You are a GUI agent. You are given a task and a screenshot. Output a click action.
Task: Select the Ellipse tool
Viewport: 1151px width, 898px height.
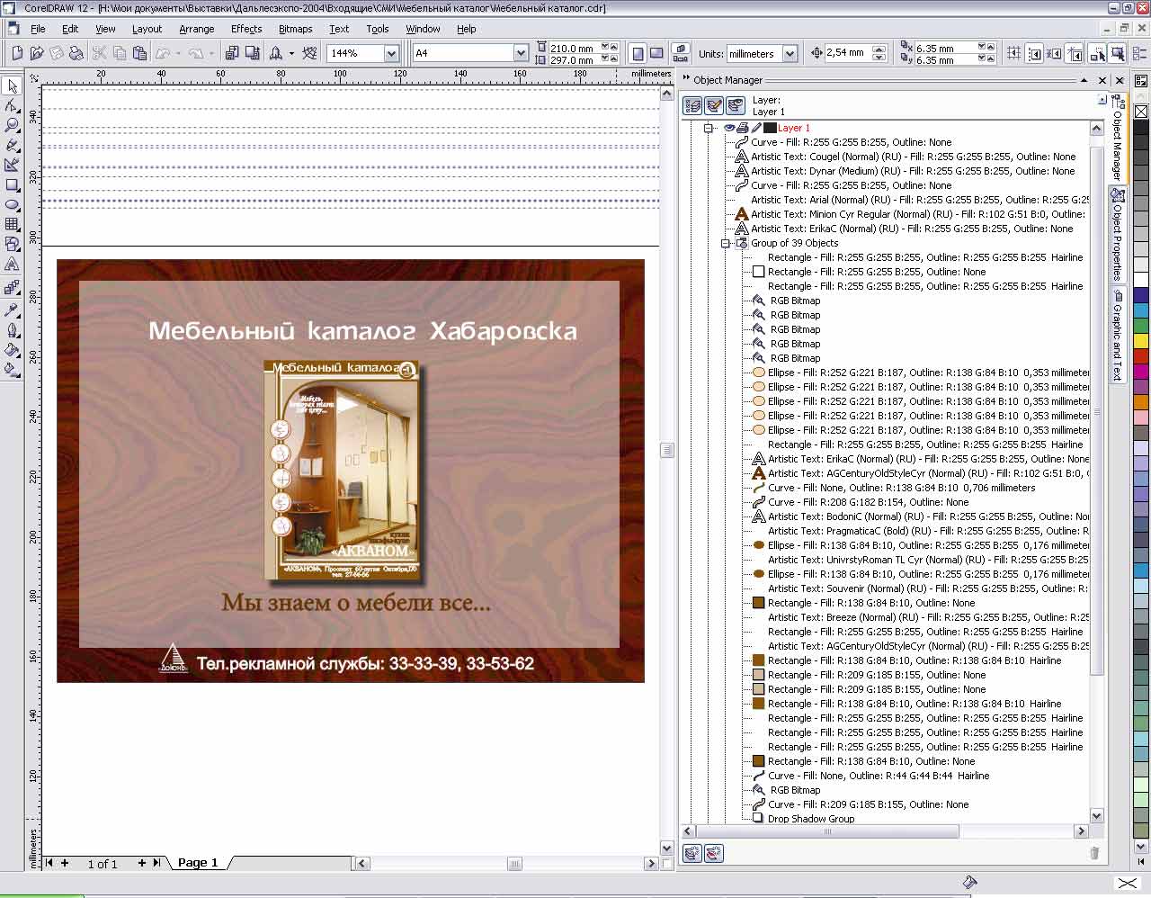12,204
